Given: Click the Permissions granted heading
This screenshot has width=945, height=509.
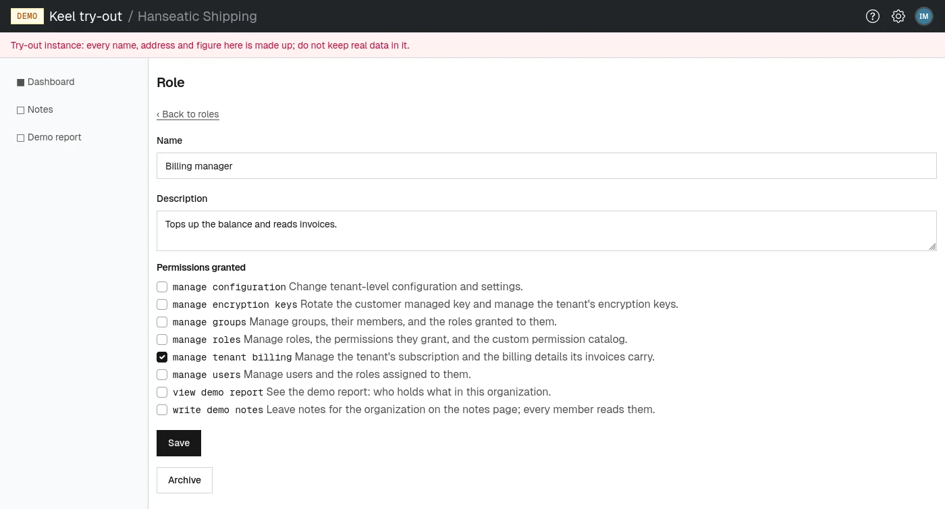Looking at the screenshot, I should (x=201, y=267).
